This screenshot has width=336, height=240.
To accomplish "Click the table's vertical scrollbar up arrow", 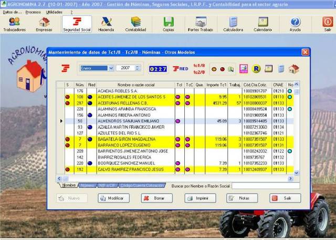I will (x=297, y=84).
